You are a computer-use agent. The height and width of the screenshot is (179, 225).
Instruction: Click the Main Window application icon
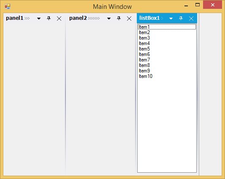tap(7, 6)
